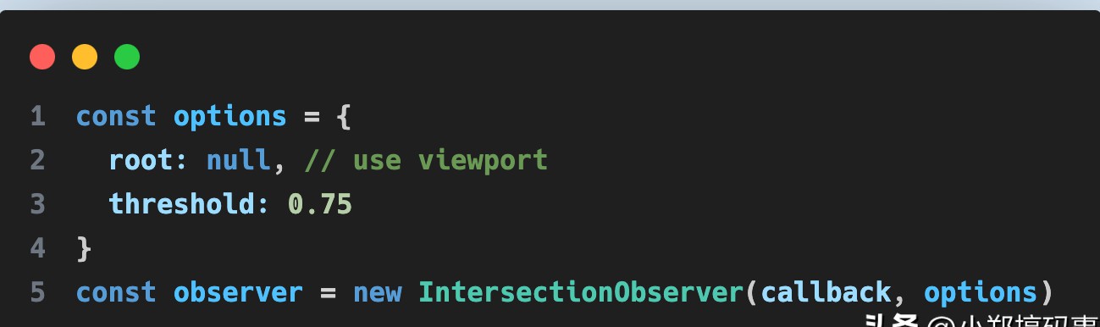Click line number 2
The width and height of the screenshot is (1100, 327).
[x=37, y=160]
